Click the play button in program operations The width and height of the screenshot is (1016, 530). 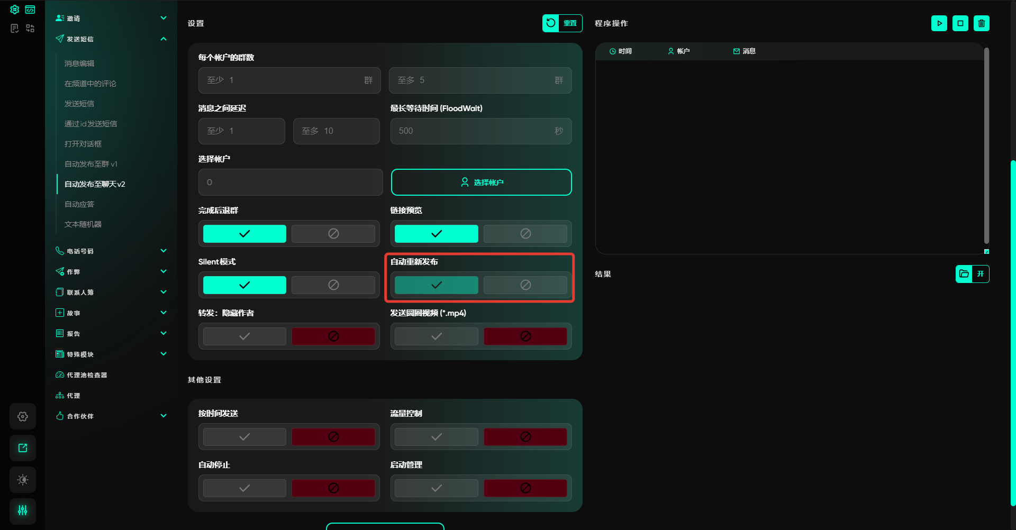(x=939, y=23)
